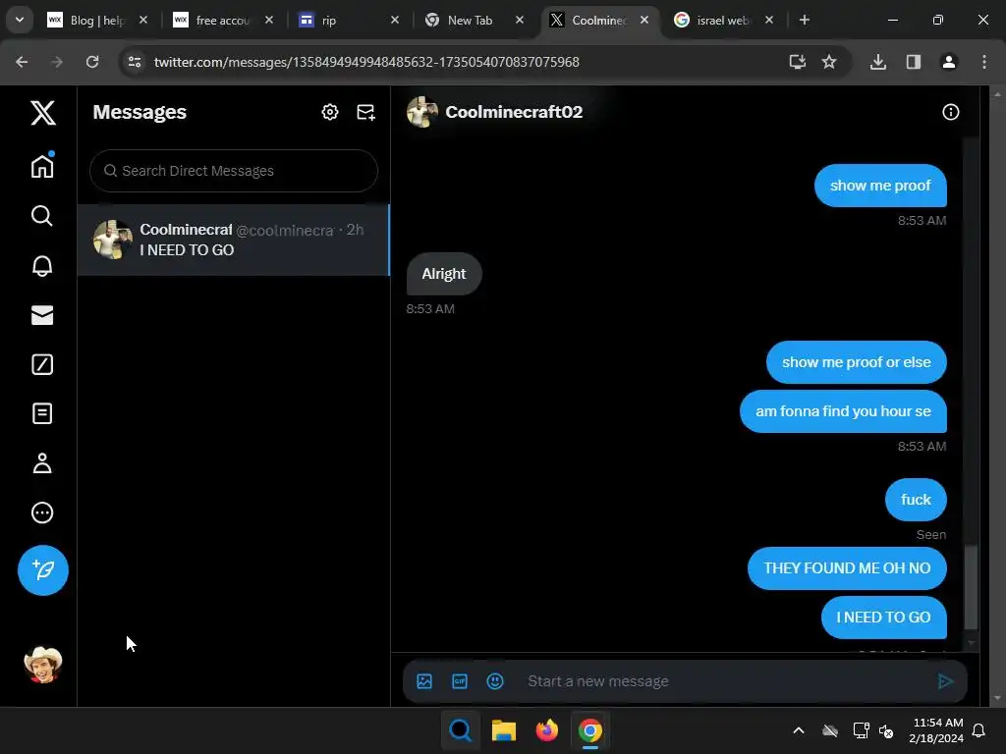Open Notifications bell in the sidebar
This screenshot has height=754, width=1006.
tap(42, 265)
